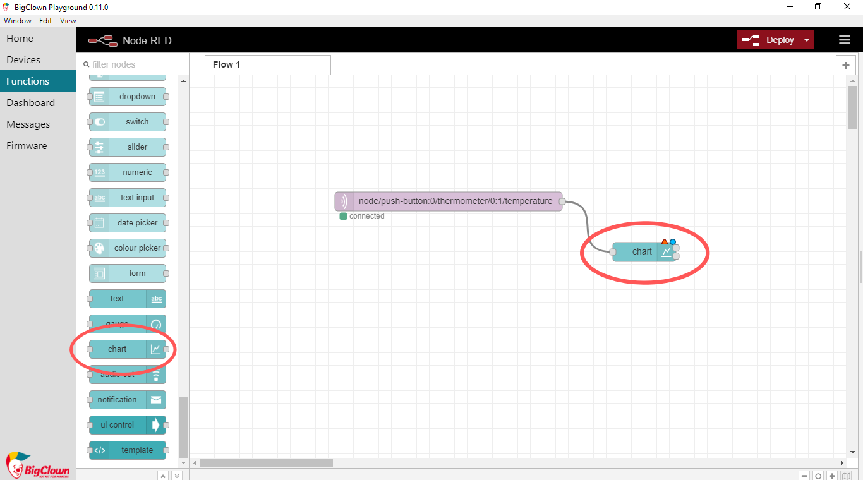Select the MQTT temperature node on canvas
Screen dimensions: 863x480
pos(449,201)
